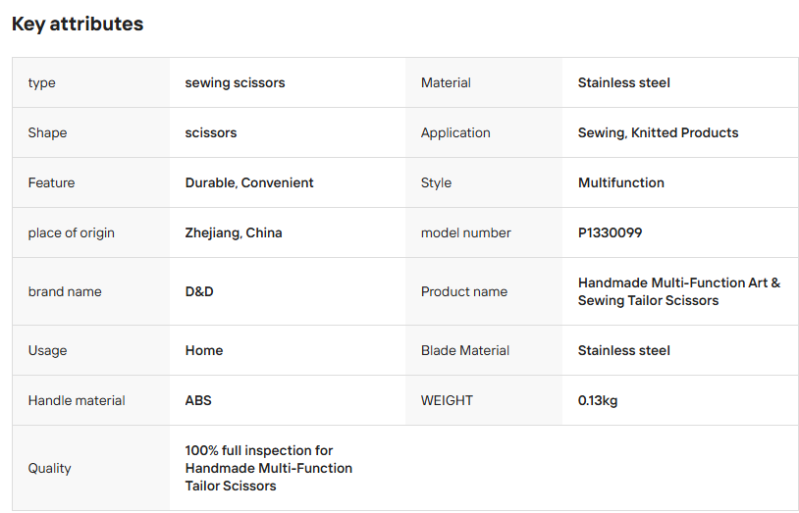Click the 'Multifunction' value

(621, 182)
